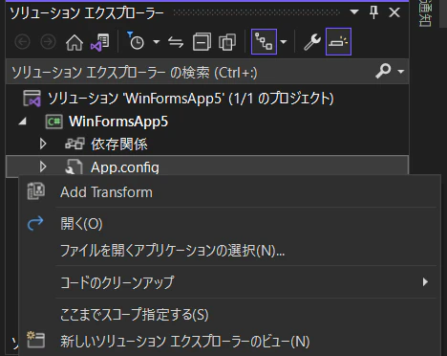This screenshot has height=356, width=447.
Task: Click the Back navigation arrow icon
Action: click(x=22, y=42)
